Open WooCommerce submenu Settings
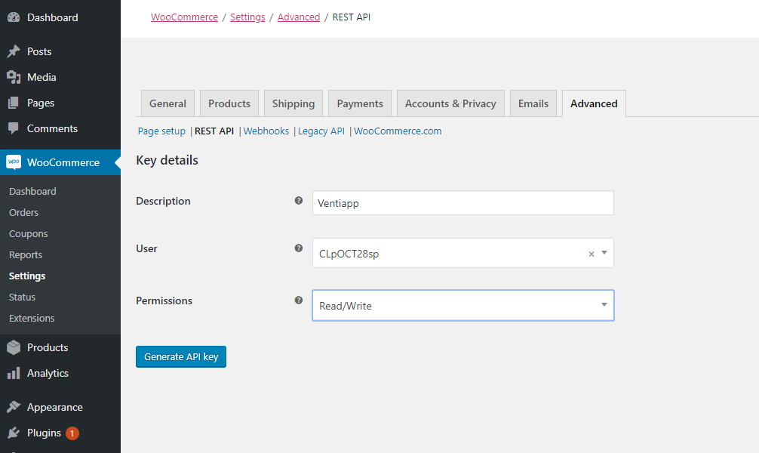This screenshot has height=453, width=759. pos(27,276)
